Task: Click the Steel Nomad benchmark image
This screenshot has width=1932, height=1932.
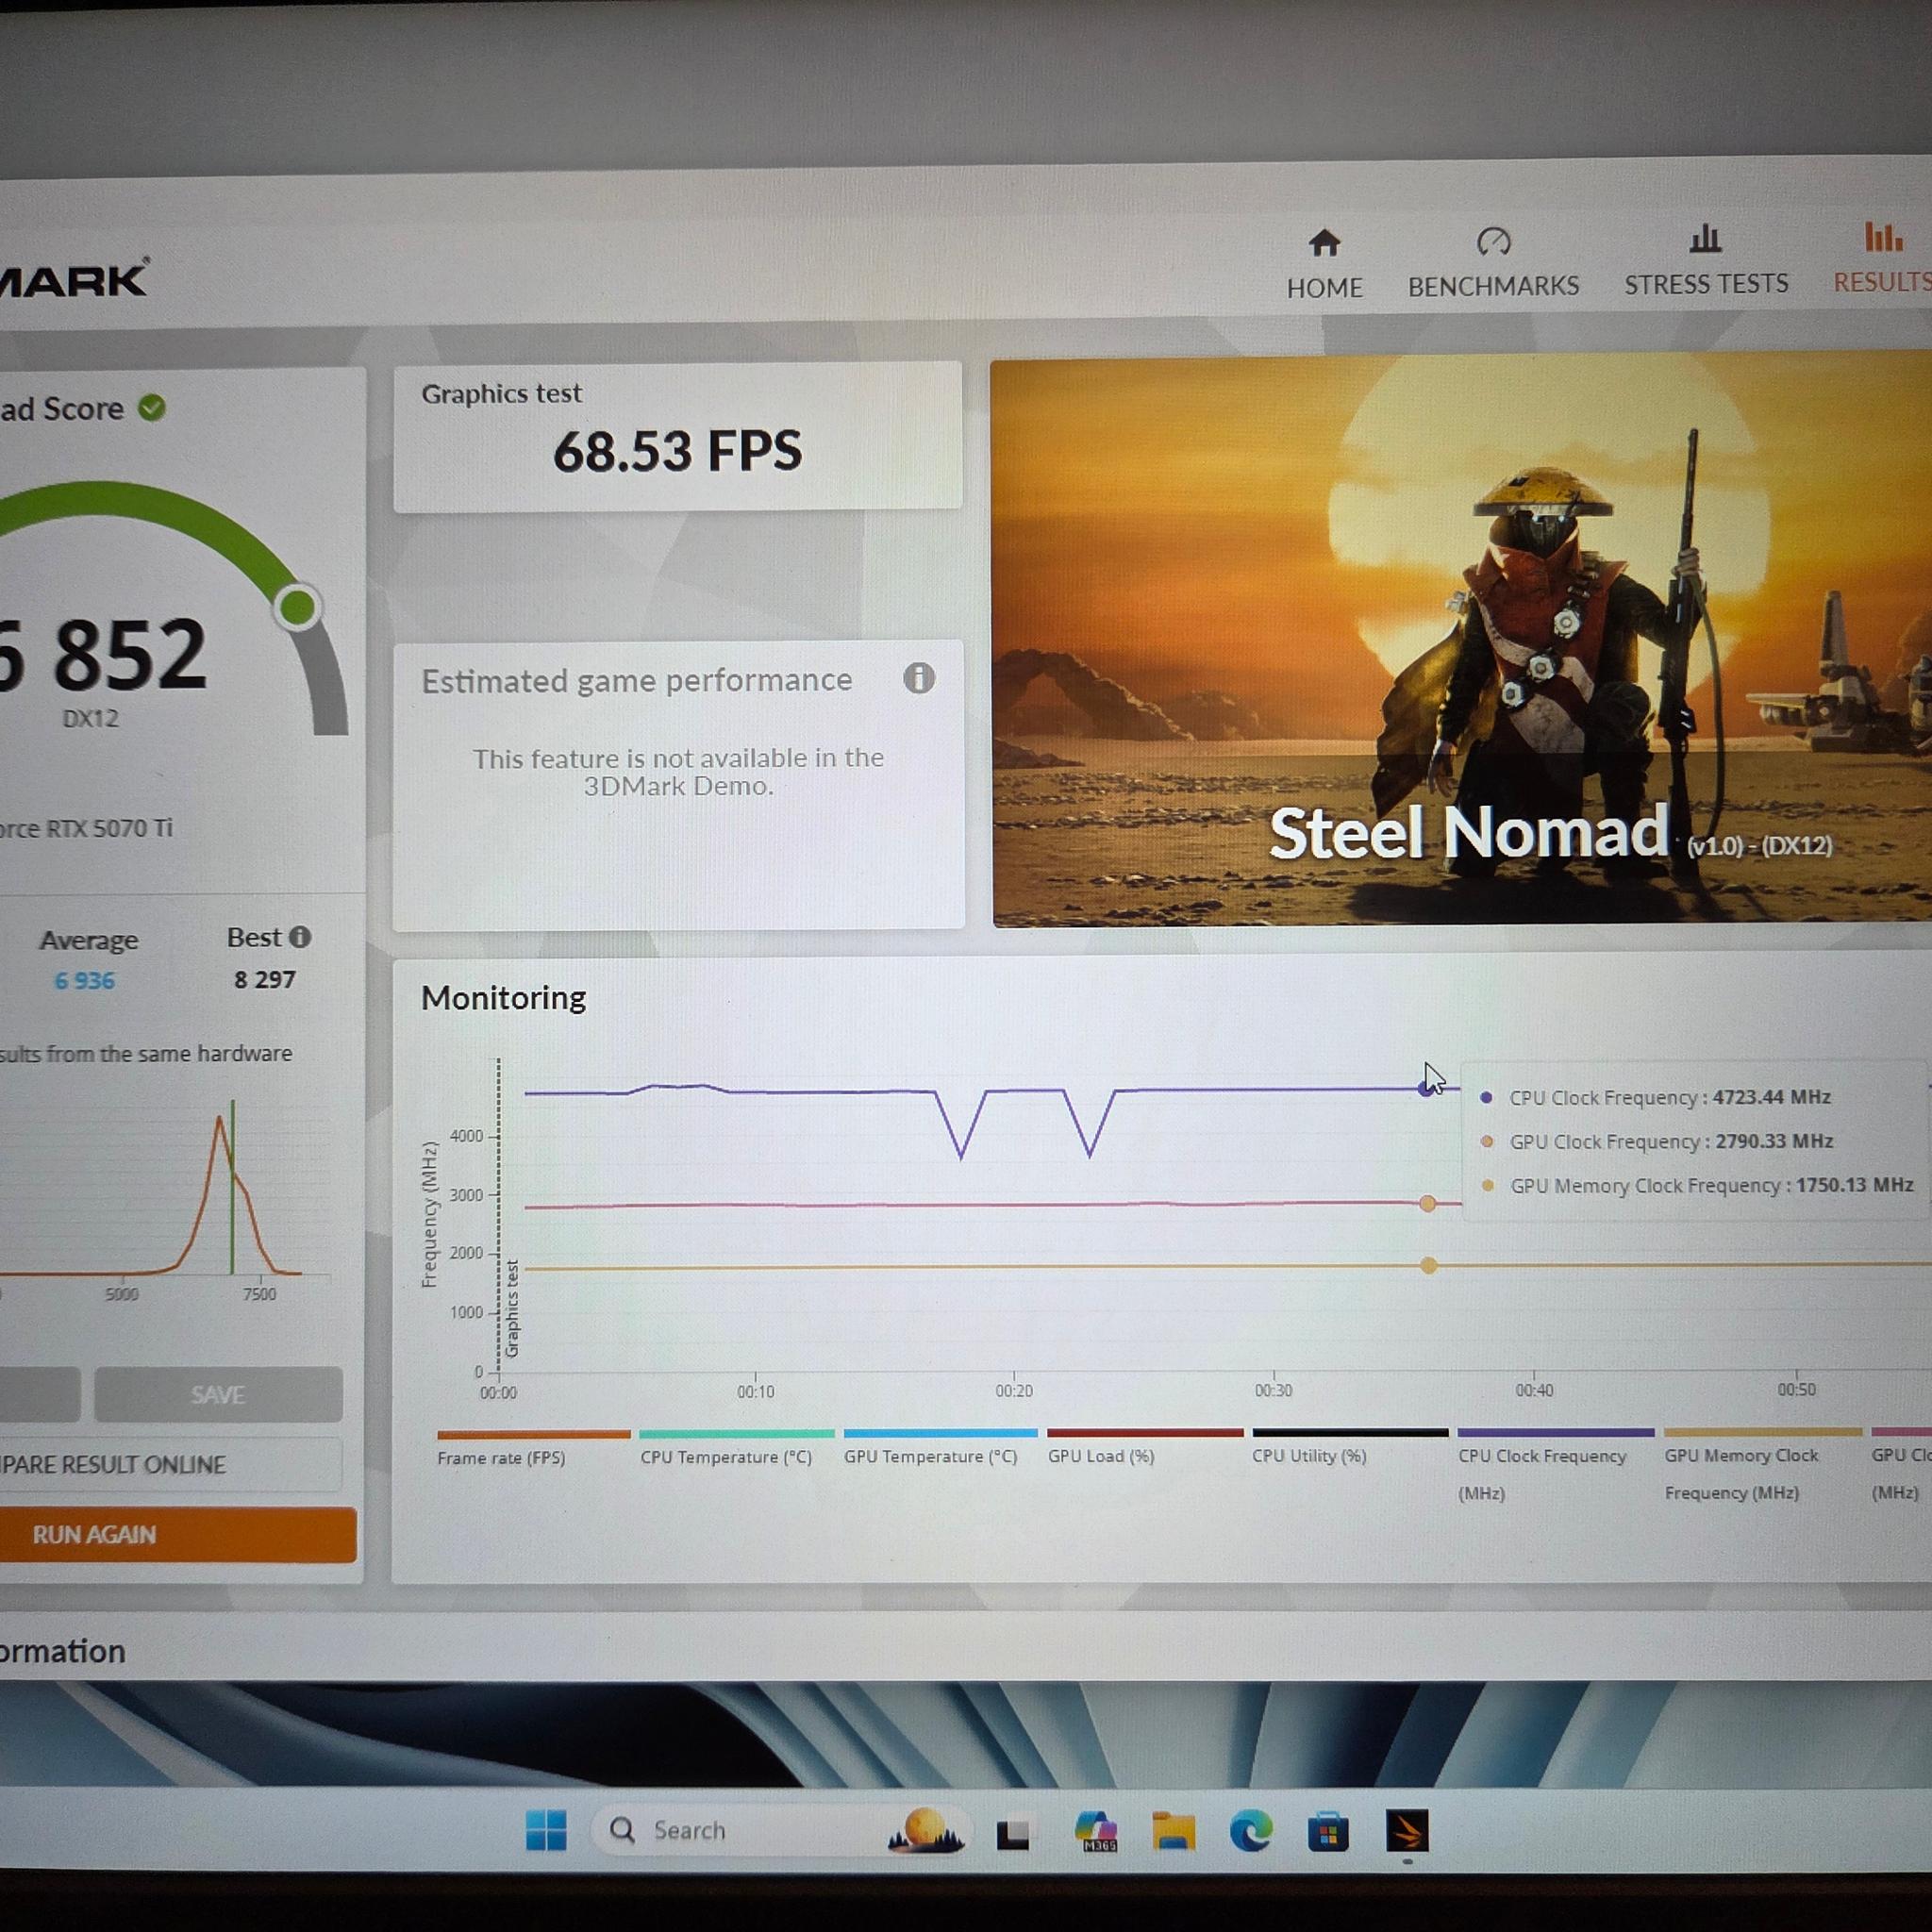Action: (x=1461, y=640)
